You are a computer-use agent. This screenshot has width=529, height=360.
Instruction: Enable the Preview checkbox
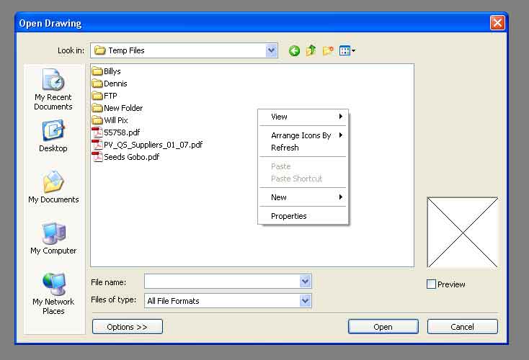(x=431, y=284)
